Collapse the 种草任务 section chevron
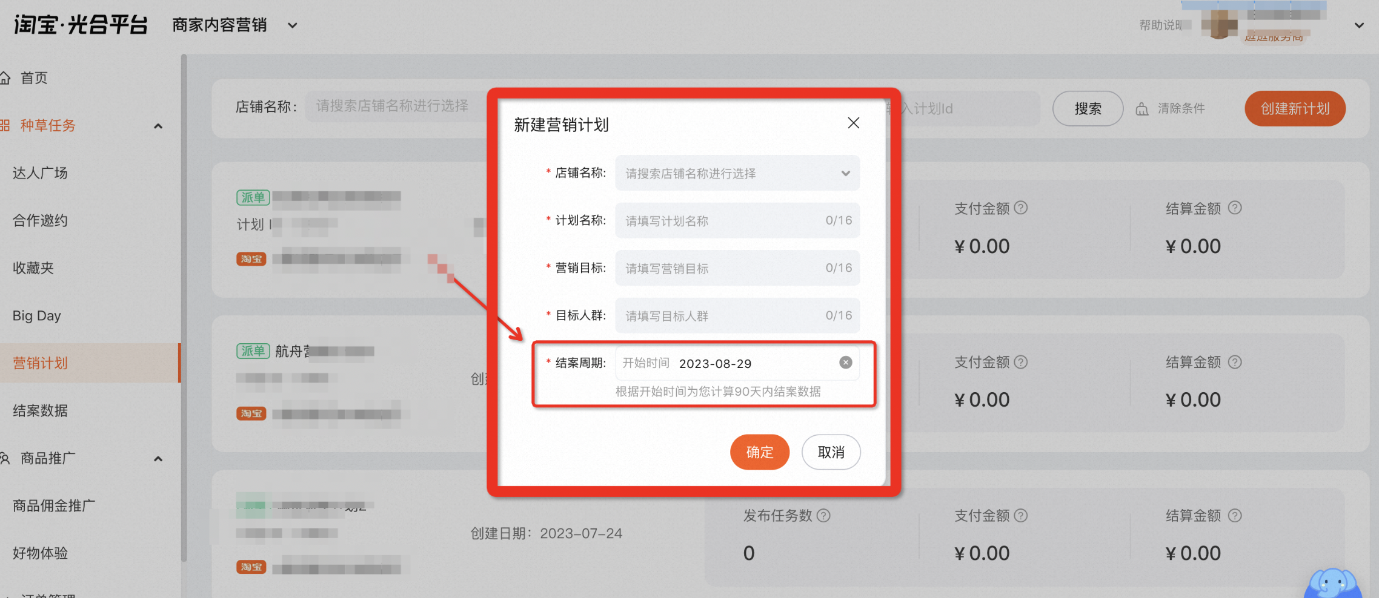 tap(158, 126)
